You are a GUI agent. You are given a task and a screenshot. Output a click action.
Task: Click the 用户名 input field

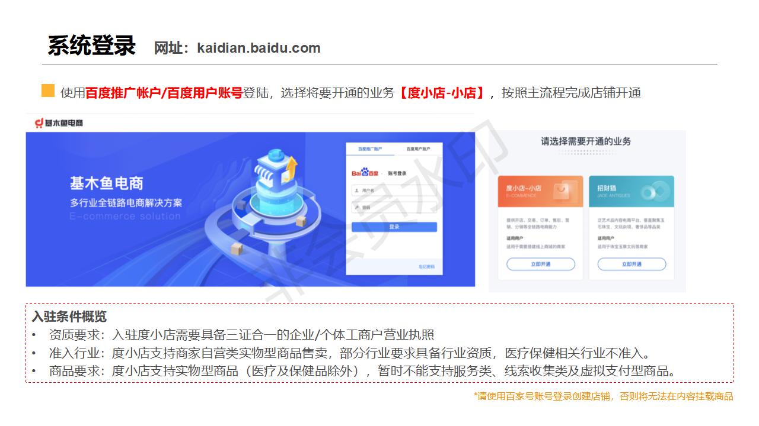click(394, 191)
